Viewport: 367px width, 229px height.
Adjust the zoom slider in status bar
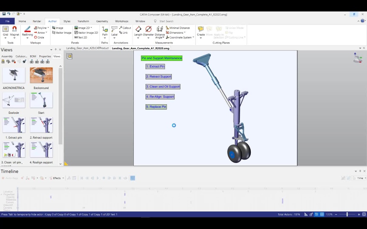(347, 214)
